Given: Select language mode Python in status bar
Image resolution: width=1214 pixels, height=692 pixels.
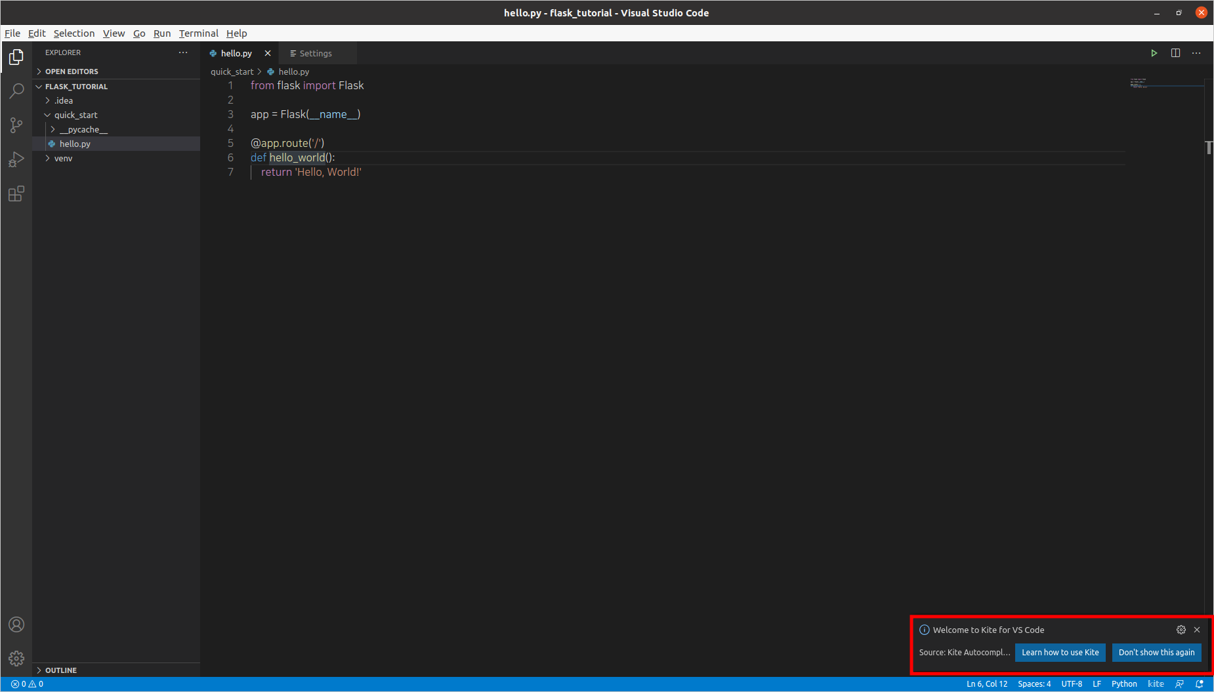Looking at the screenshot, I should tap(1124, 684).
